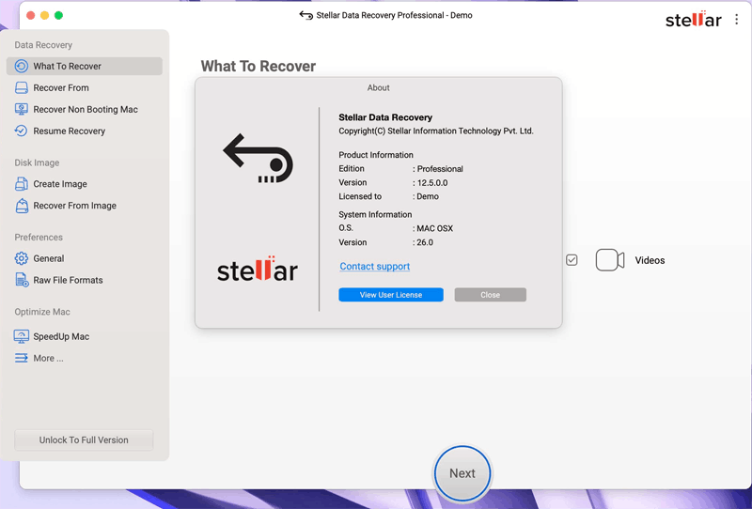This screenshot has height=509, width=752.
Task: Click the About dialog title
Action: click(379, 87)
